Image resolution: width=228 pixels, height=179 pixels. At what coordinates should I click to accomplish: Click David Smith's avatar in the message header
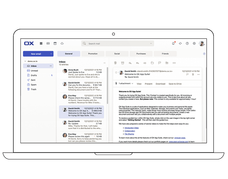pyautogui.click(x=121, y=72)
